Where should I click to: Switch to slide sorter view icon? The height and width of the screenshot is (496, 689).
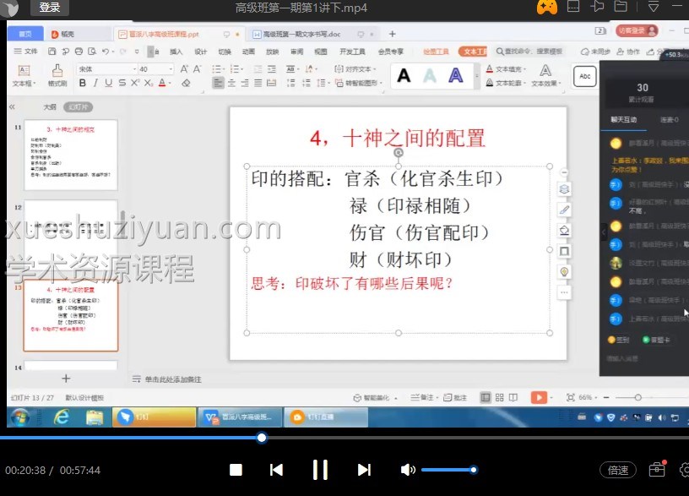pos(498,397)
